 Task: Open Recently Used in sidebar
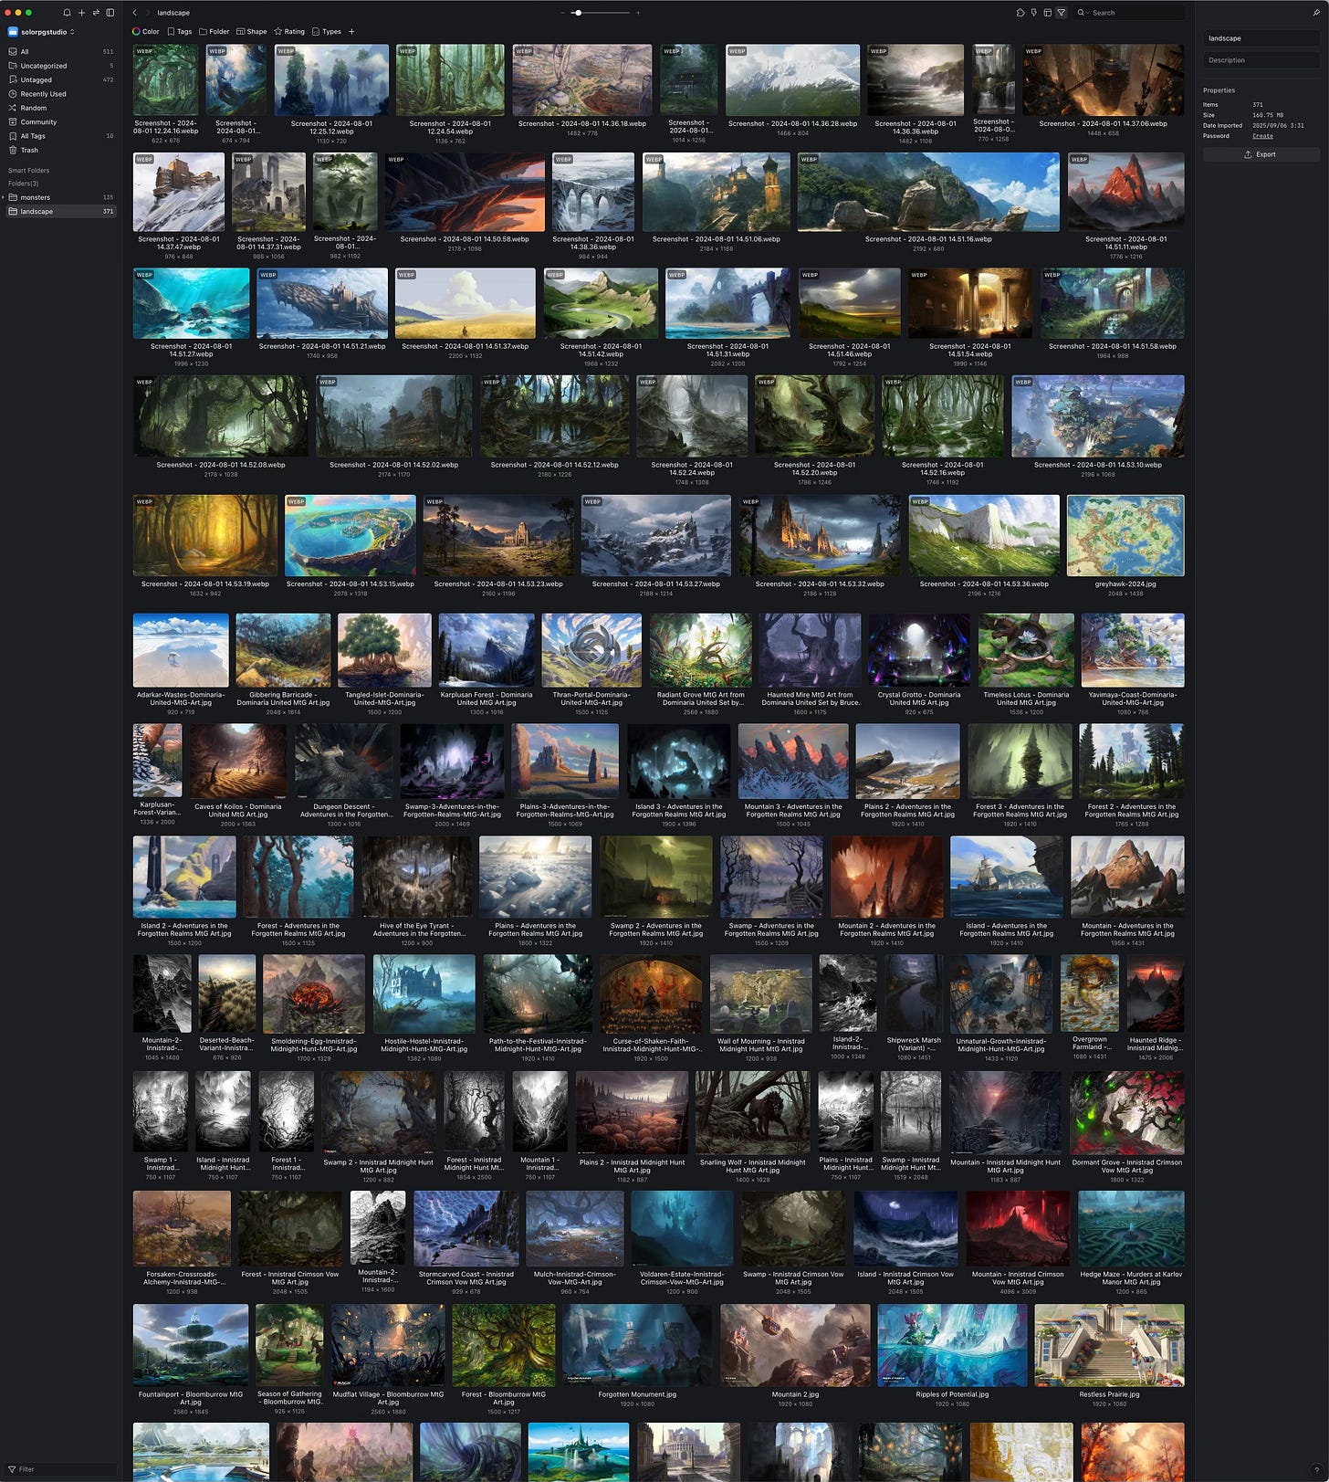point(61,93)
